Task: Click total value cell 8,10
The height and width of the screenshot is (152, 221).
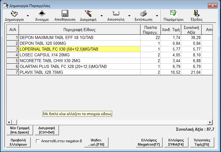Action: 191,55
